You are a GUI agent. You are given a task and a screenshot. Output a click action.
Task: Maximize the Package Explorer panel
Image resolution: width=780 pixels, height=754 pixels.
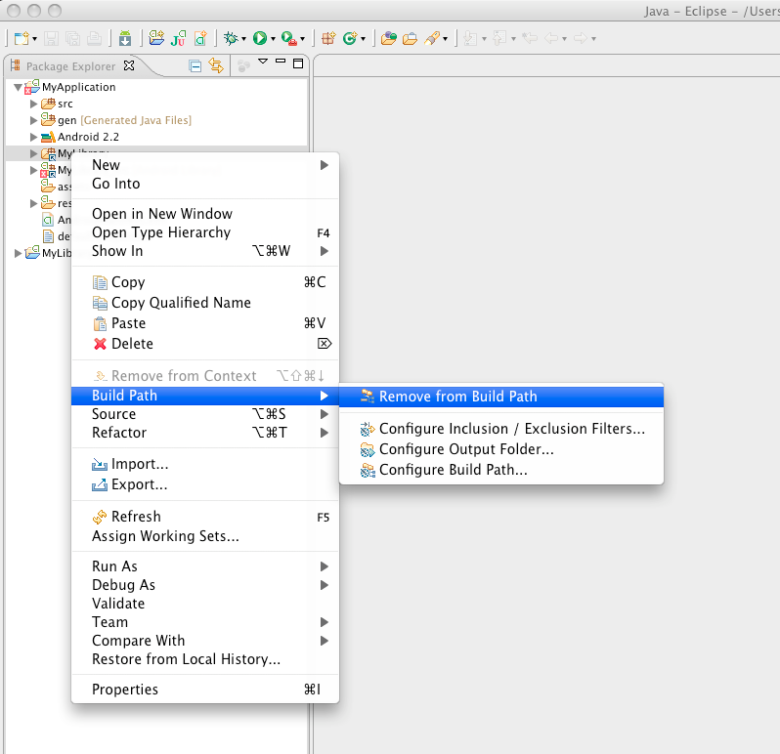[298, 64]
